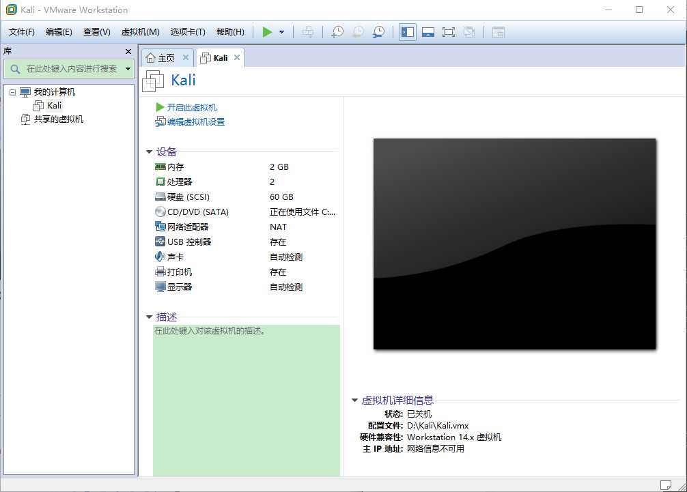Click the Unity mode toolbar icon
Image resolution: width=687 pixels, height=492 pixels.
point(469,32)
